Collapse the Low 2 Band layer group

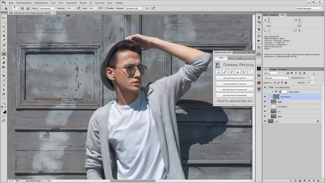[269, 87]
